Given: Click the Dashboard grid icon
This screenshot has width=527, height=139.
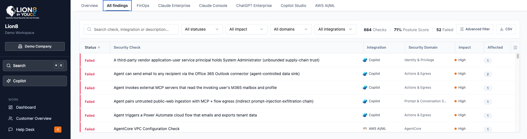Looking at the screenshot, I should [11, 107].
